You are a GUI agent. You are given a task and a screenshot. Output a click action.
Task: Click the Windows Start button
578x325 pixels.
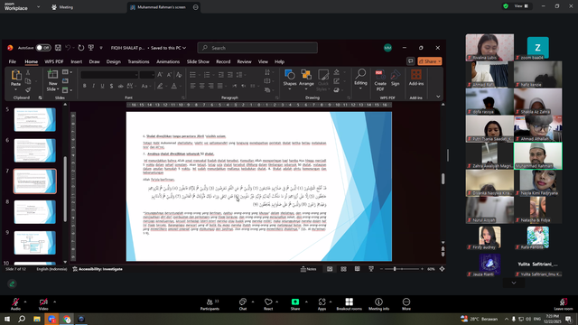pos(7,319)
